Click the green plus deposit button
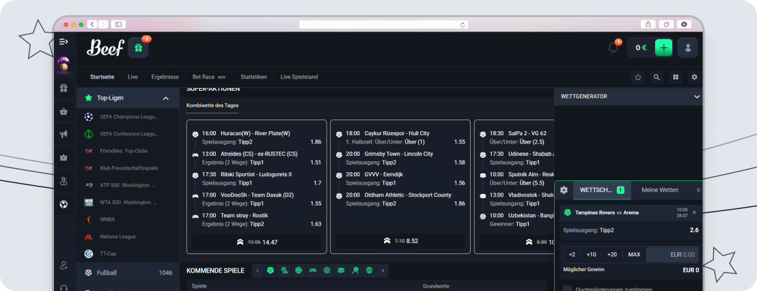The width and height of the screenshot is (757, 291). [664, 47]
